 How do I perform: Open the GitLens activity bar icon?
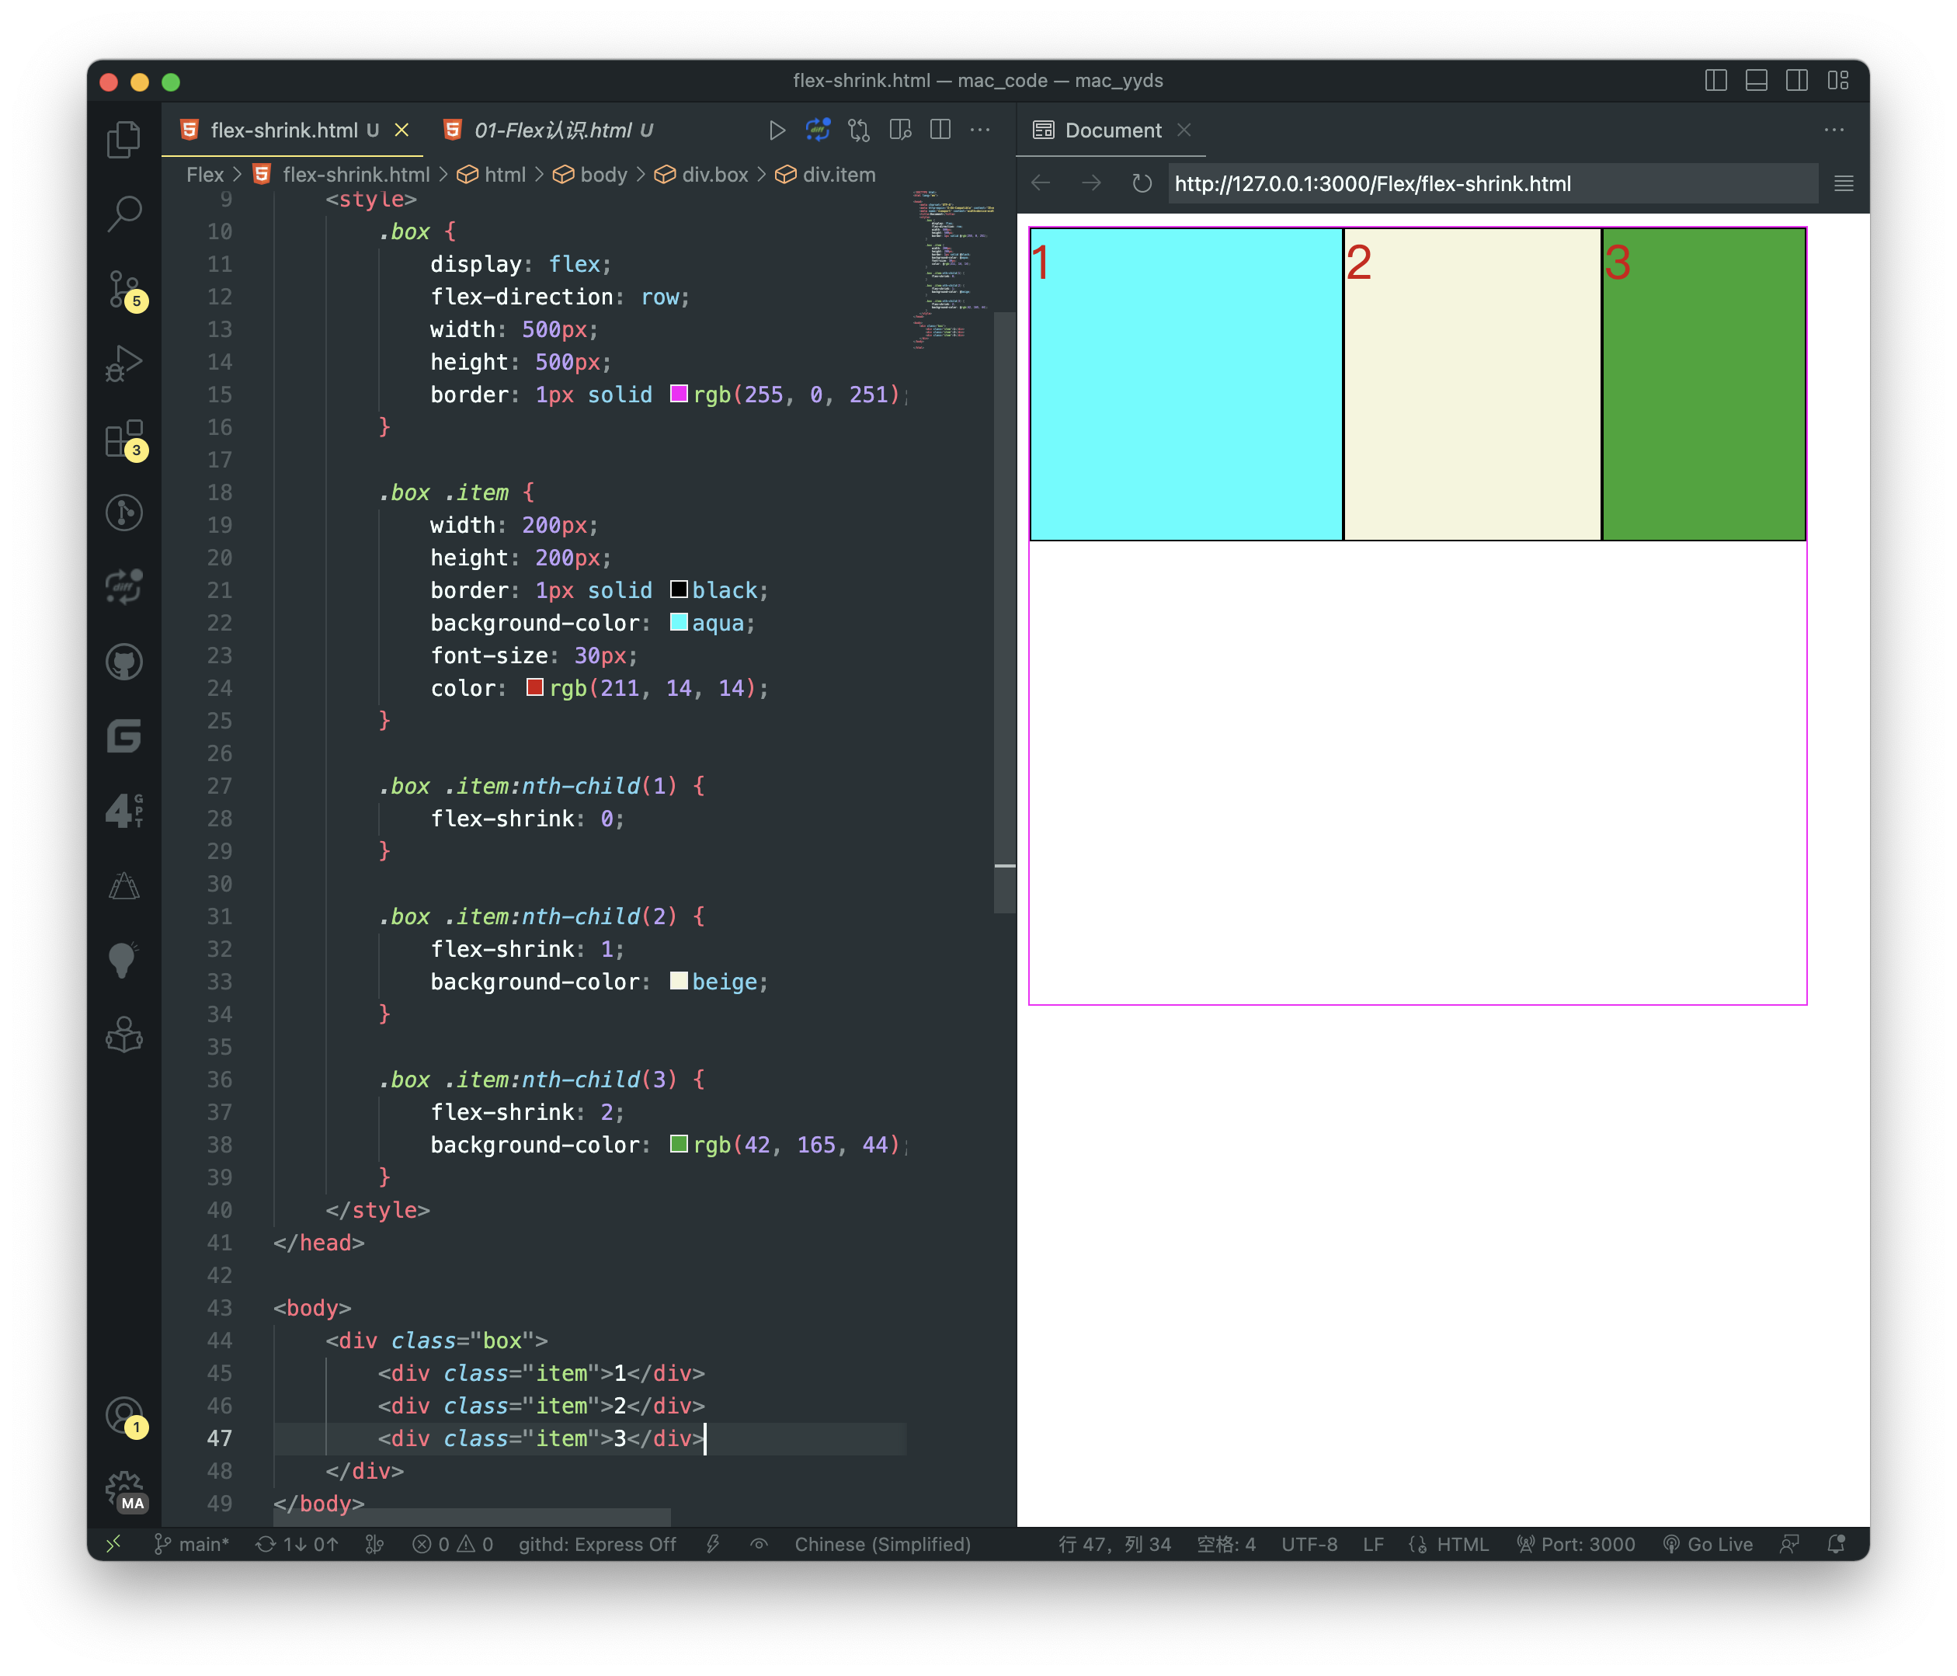[x=123, y=512]
